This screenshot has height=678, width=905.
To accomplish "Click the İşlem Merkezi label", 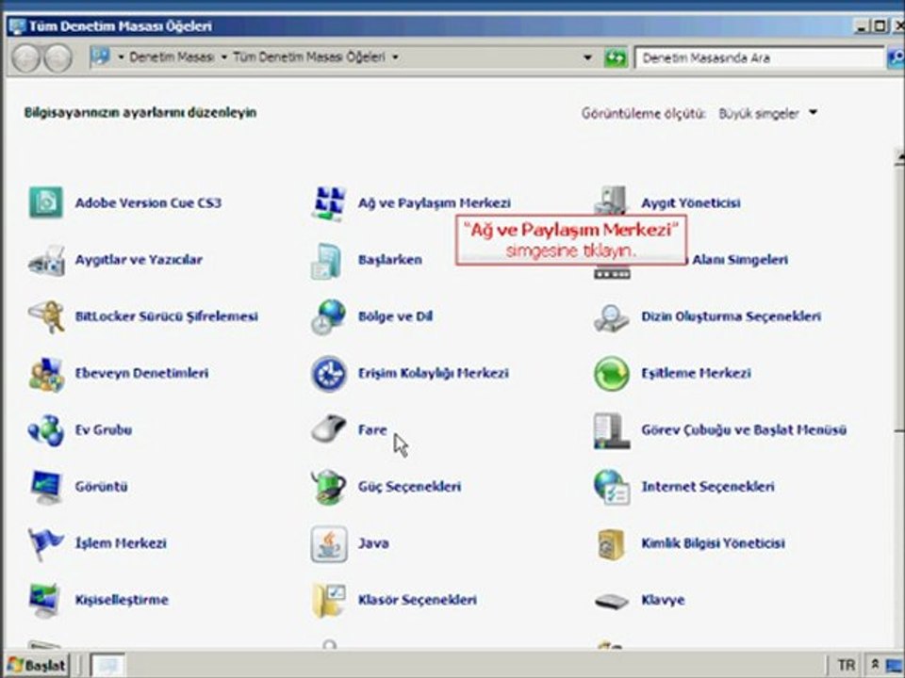I will click(x=121, y=543).
